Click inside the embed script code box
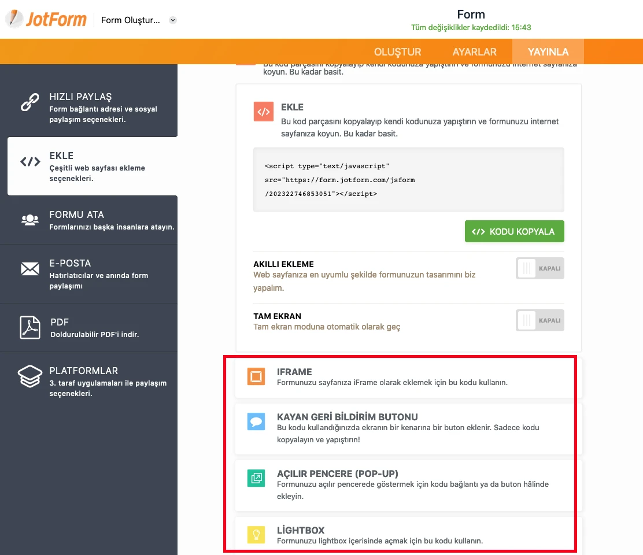The height and width of the screenshot is (555, 643). tap(408, 180)
